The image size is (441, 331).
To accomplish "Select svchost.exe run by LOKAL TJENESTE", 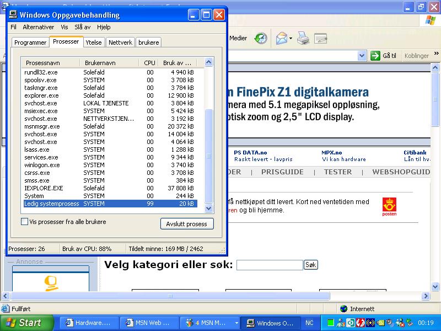I will pos(110,103).
